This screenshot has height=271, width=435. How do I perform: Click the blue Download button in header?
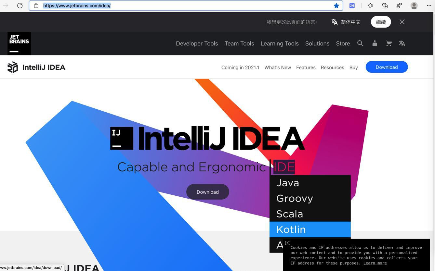[387, 67]
